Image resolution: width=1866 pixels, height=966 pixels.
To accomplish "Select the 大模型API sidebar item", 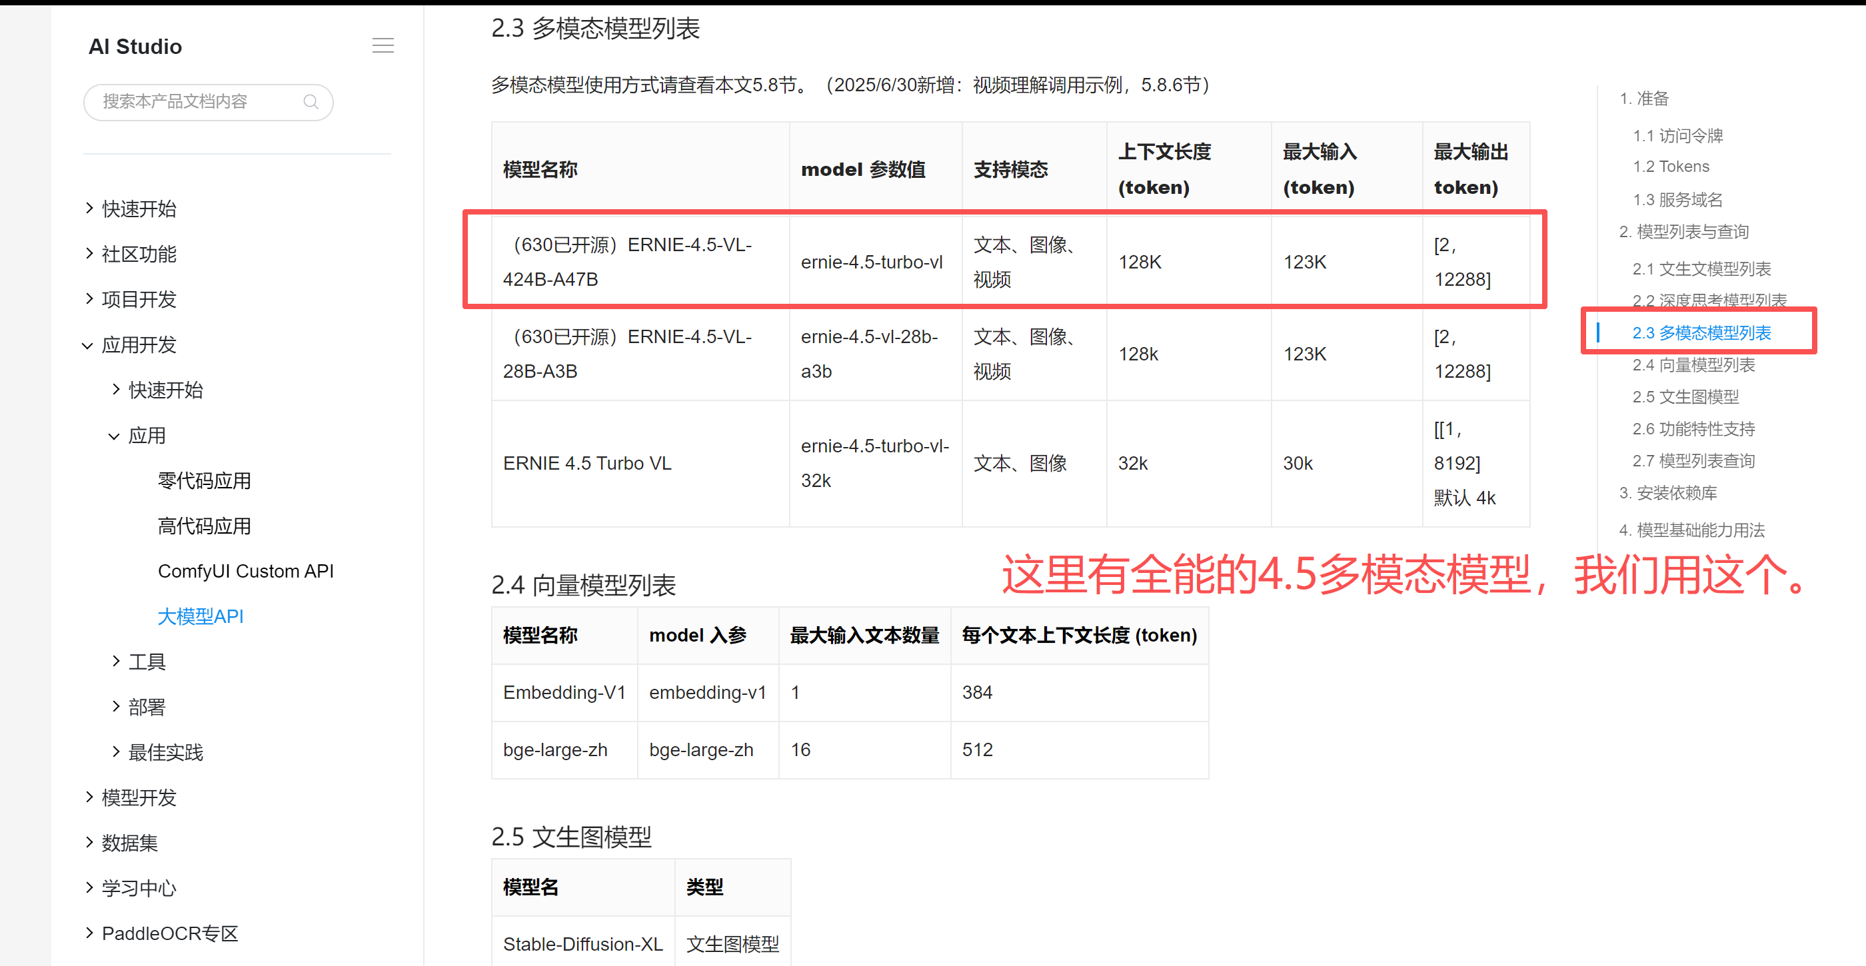I will click(201, 616).
